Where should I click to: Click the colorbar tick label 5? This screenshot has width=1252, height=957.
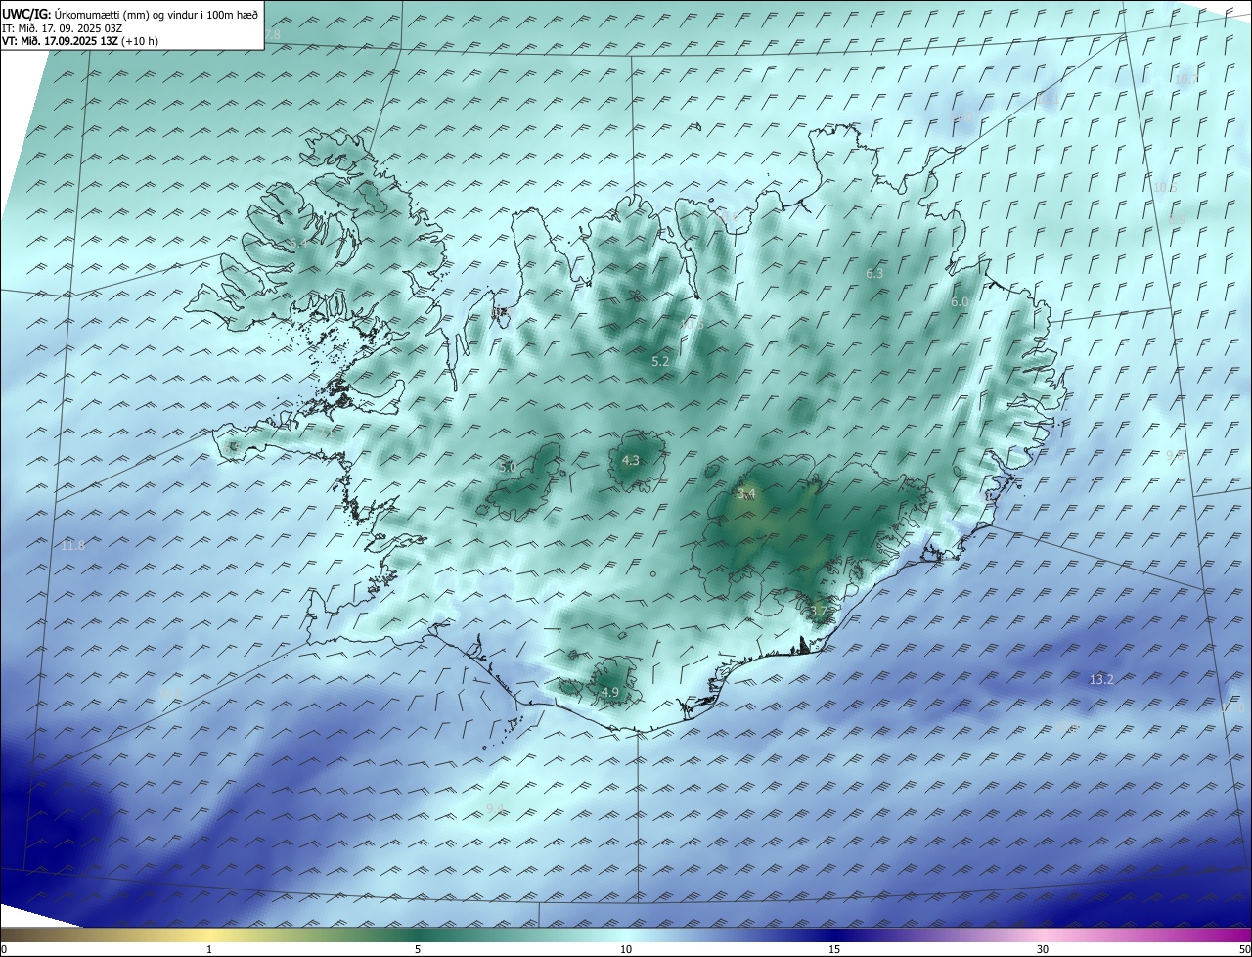point(418,949)
